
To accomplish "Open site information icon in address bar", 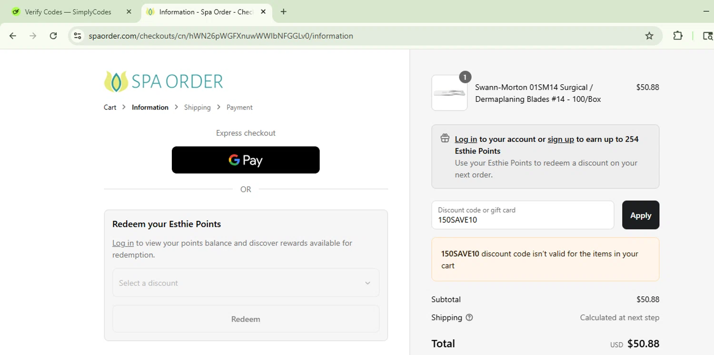I will pos(78,36).
